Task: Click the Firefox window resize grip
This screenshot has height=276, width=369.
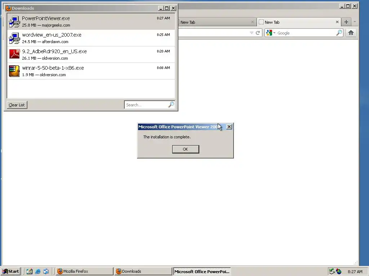Action: 356,263
